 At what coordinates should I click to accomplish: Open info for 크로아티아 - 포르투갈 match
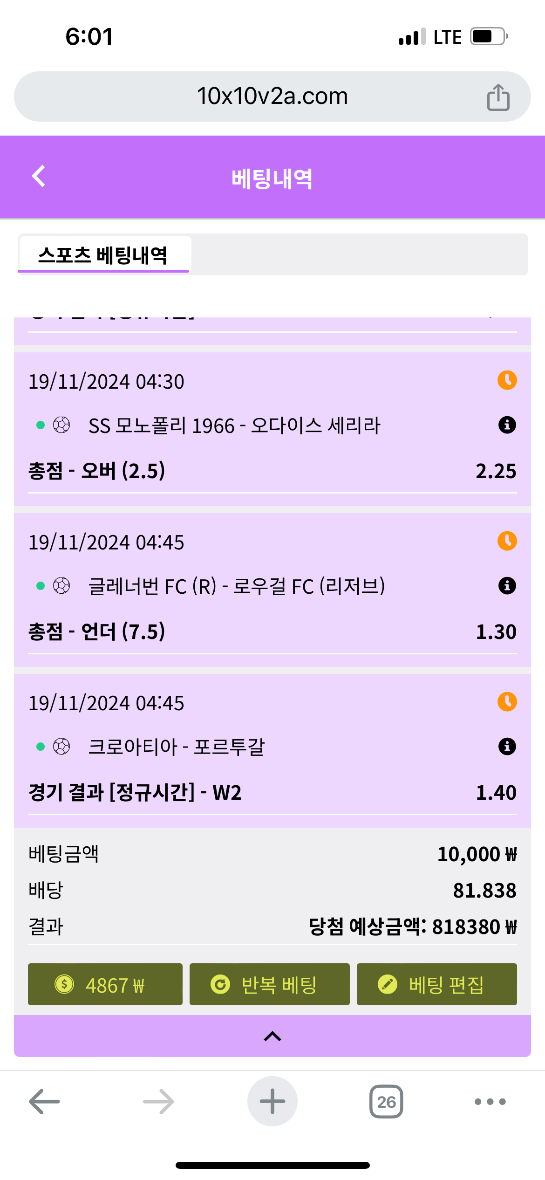pos(507,747)
